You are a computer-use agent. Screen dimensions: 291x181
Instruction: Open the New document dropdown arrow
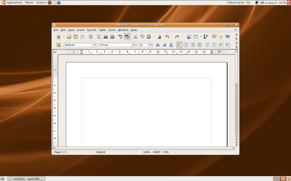pyautogui.click(x=63, y=37)
